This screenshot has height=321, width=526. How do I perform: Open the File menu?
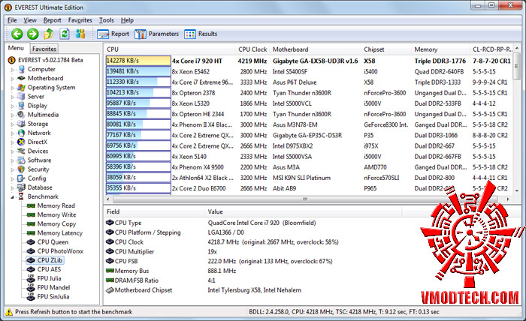pos(12,20)
